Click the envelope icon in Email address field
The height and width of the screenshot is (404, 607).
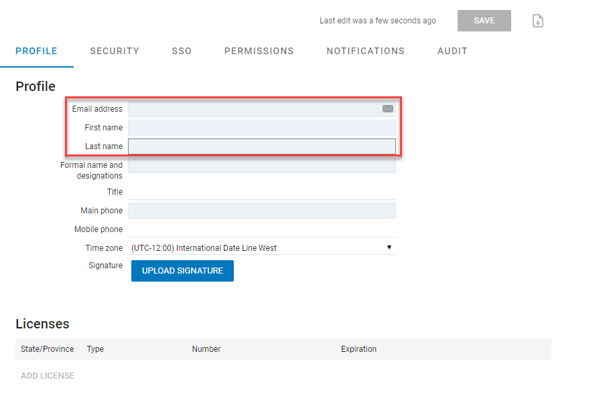click(387, 108)
